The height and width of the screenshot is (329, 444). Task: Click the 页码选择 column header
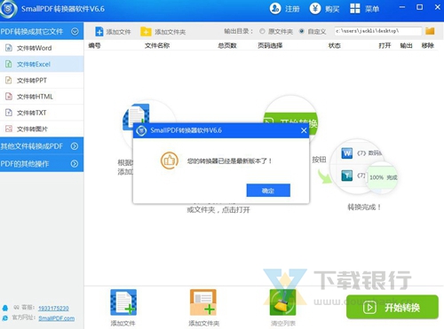(x=270, y=45)
